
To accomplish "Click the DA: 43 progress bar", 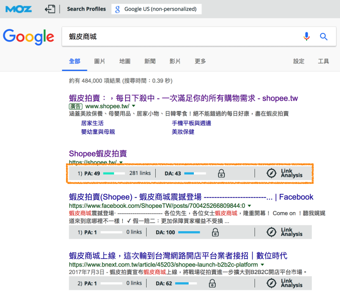I will pyautogui.click(x=195, y=174).
